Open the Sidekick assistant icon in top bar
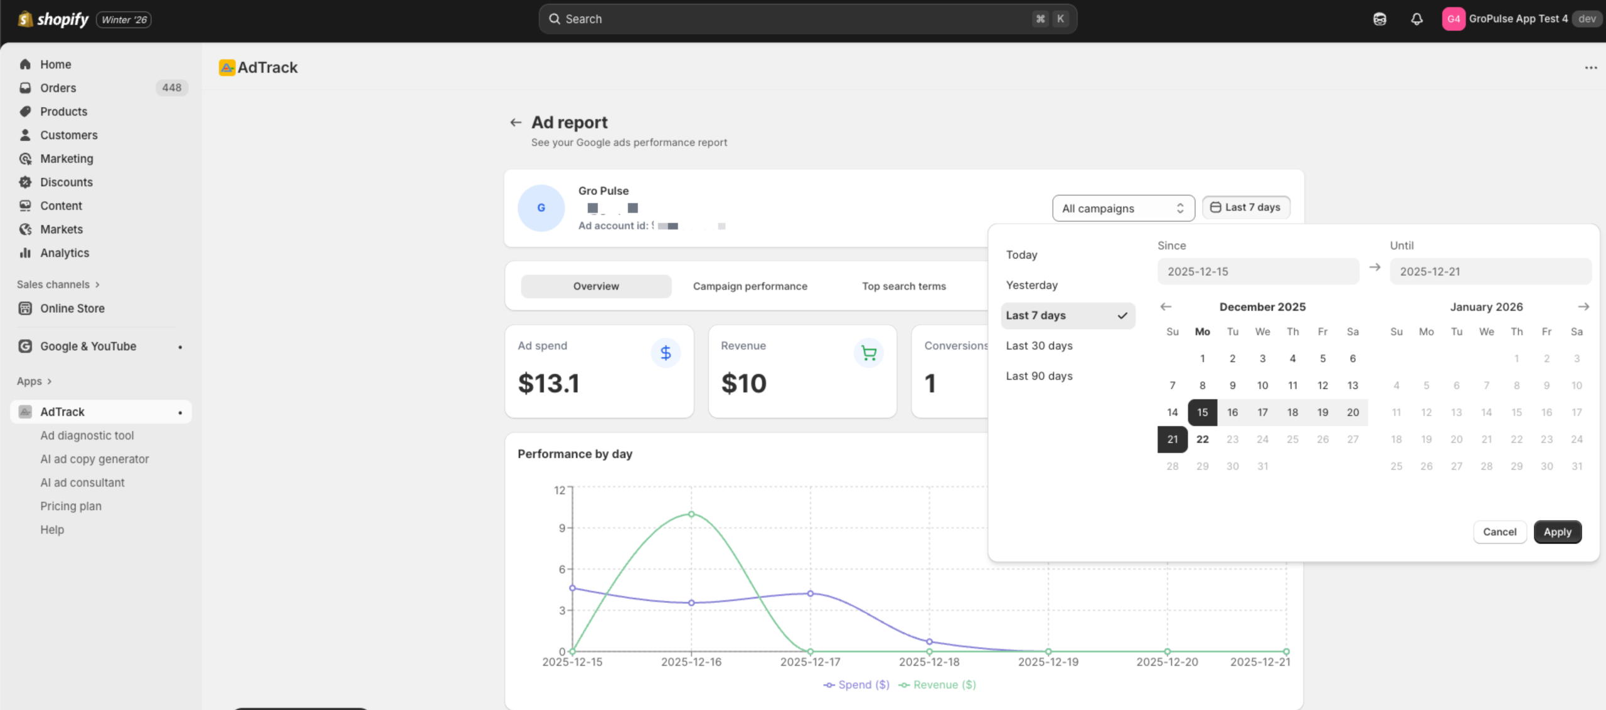Screen dimensions: 1606x710 pyautogui.click(x=1380, y=19)
